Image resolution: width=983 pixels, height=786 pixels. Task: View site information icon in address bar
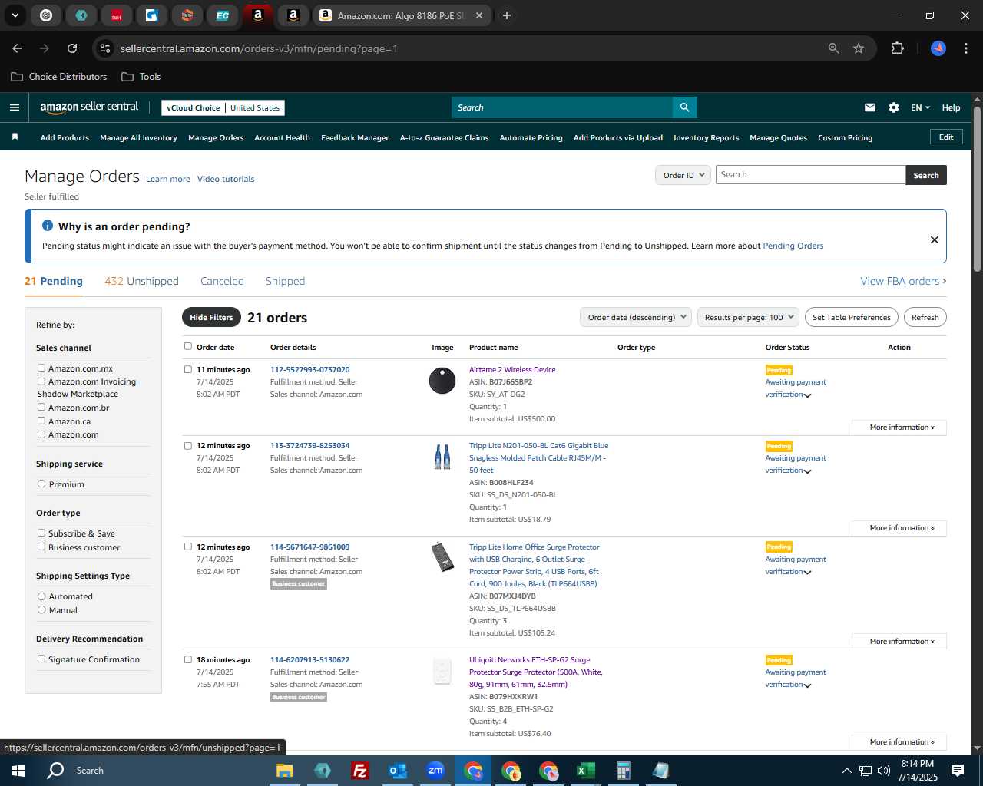coord(105,48)
